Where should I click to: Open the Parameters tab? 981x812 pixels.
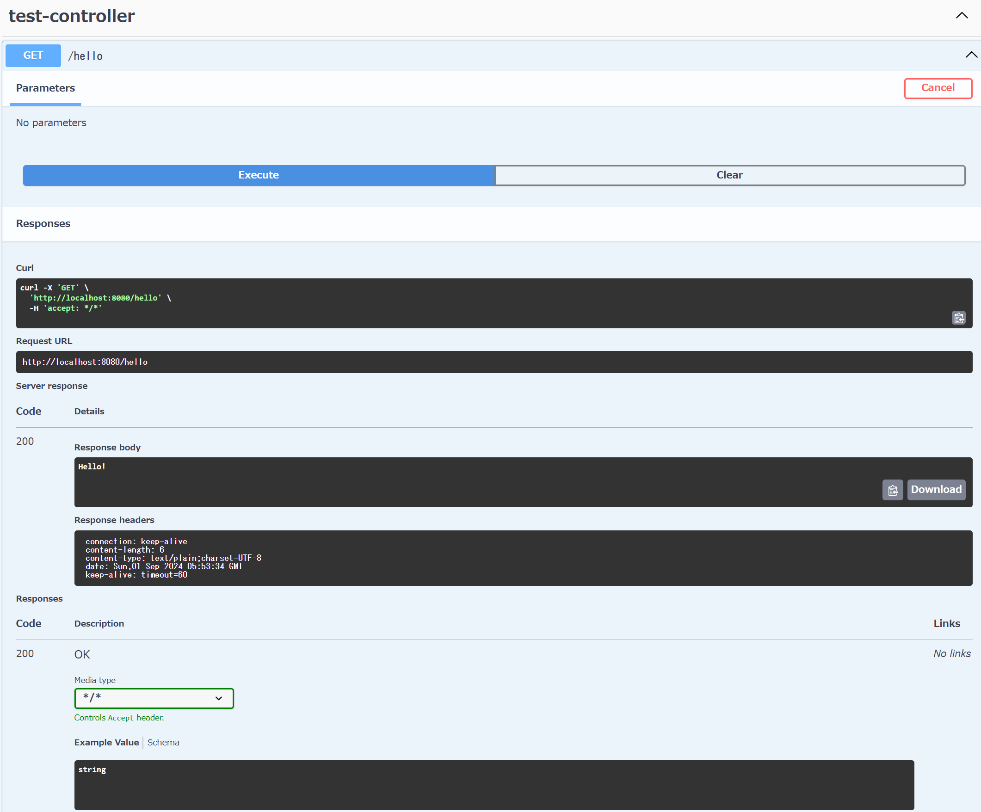(45, 88)
